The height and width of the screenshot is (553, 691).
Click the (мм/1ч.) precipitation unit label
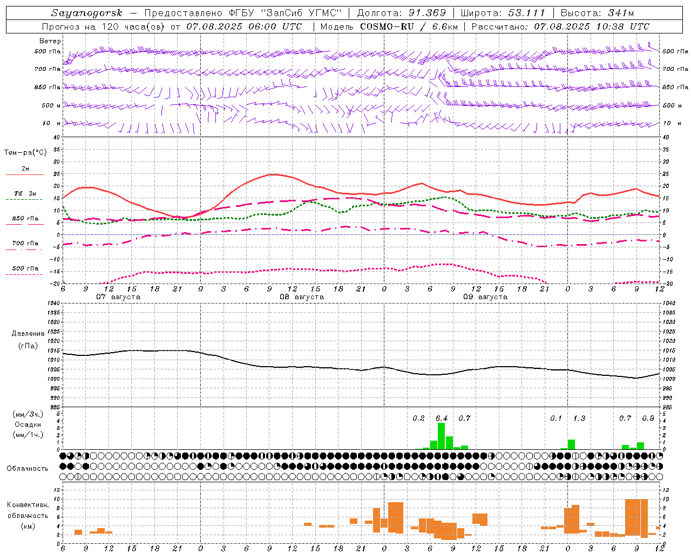pos(28,435)
